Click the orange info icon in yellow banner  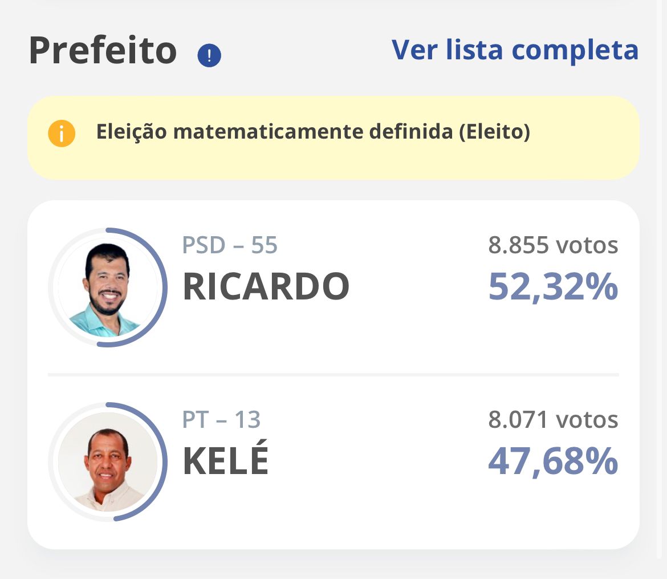[62, 134]
